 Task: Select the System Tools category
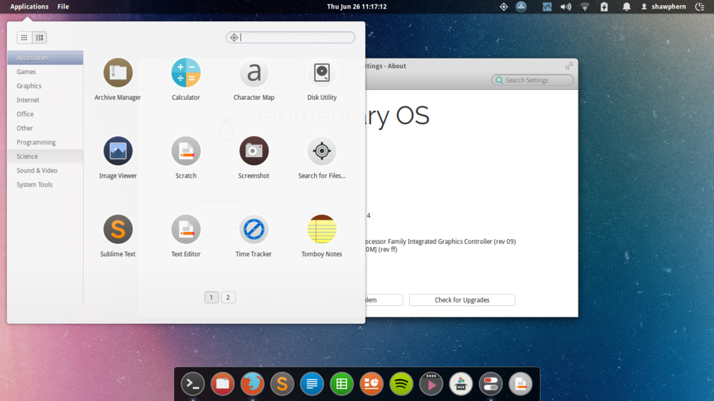point(45,184)
